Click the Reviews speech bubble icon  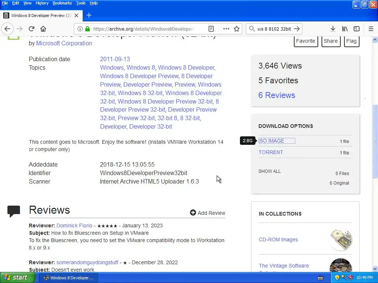[x=14, y=211]
